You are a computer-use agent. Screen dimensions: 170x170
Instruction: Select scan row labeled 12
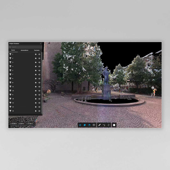[x=25, y=107]
